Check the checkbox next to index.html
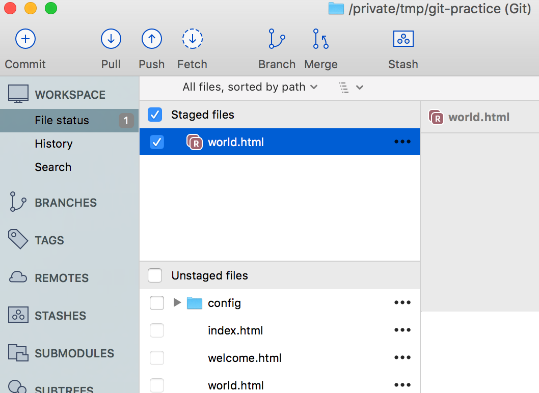The height and width of the screenshot is (393, 539). coord(156,330)
